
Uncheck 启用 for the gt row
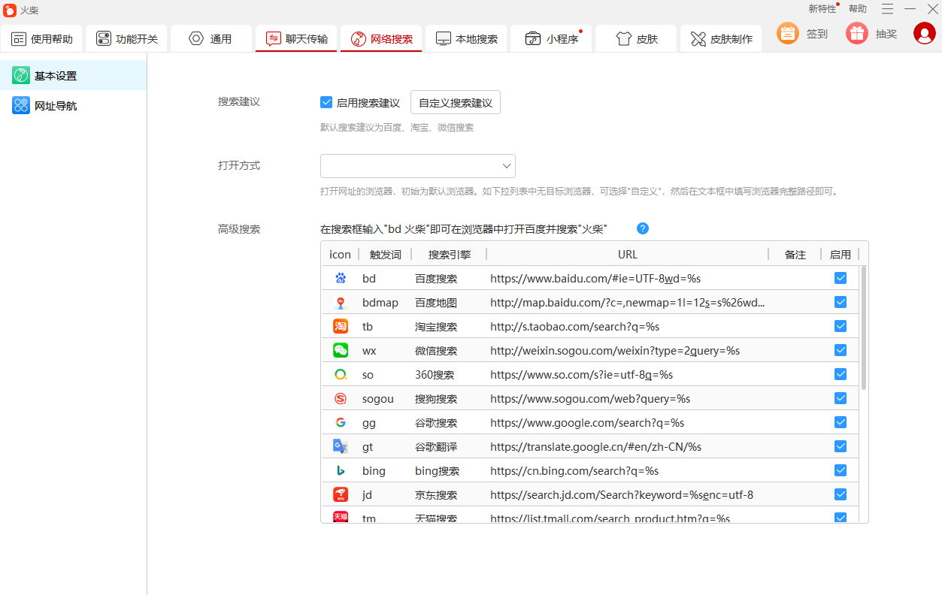coord(841,446)
